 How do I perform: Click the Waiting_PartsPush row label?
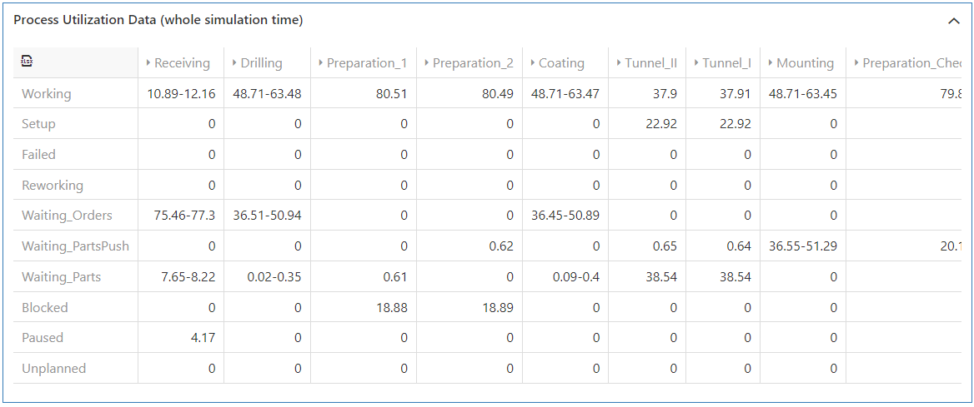(75, 246)
